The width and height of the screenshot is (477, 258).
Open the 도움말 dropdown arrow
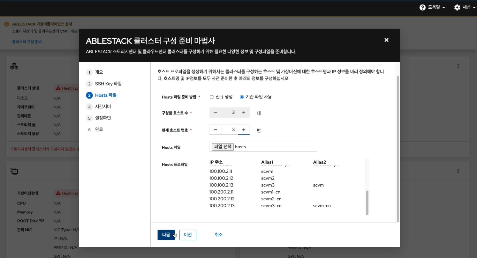point(443,7)
